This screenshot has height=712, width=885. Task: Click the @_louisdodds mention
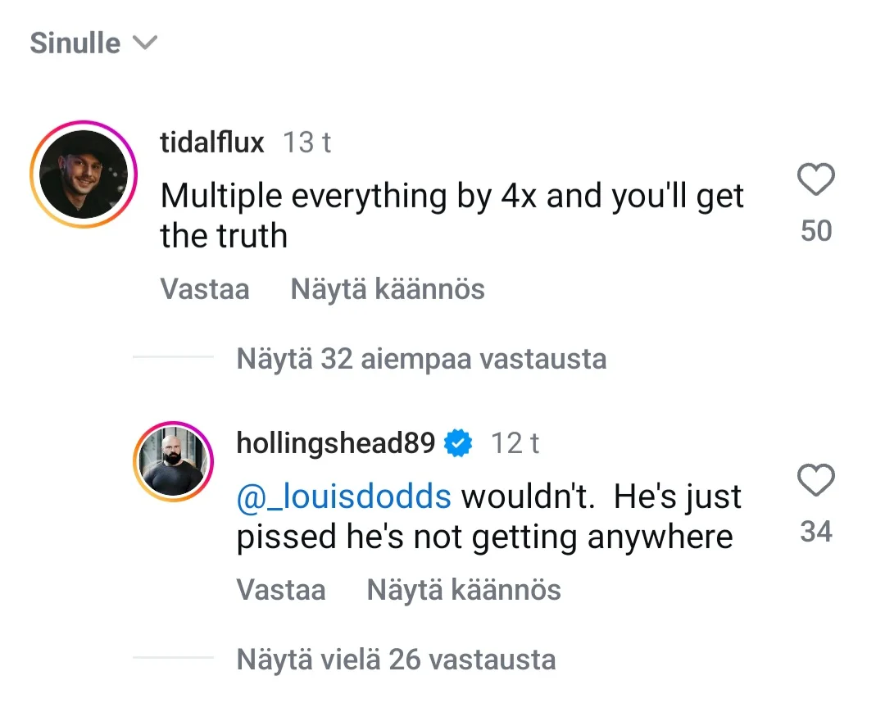[x=343, y=497]
